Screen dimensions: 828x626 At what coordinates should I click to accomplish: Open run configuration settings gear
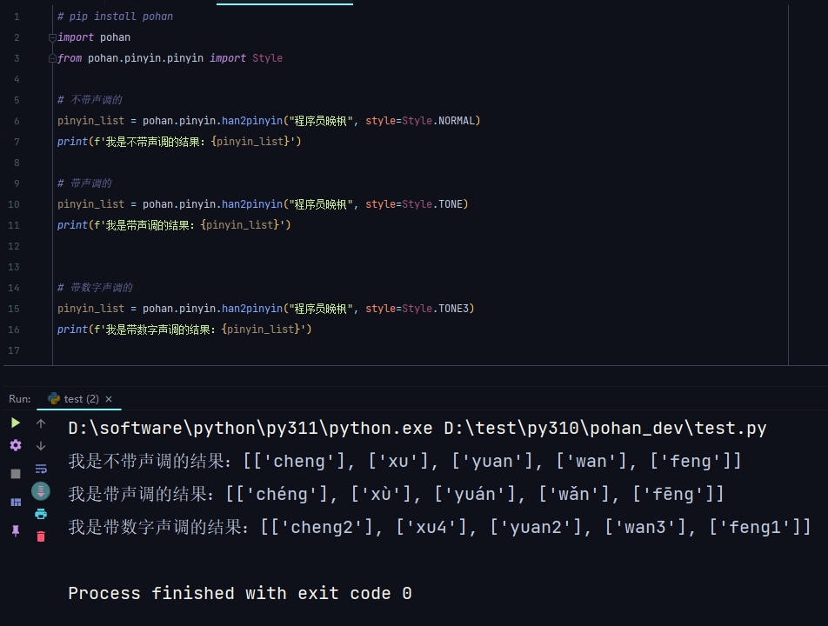[x=16, y=445]
